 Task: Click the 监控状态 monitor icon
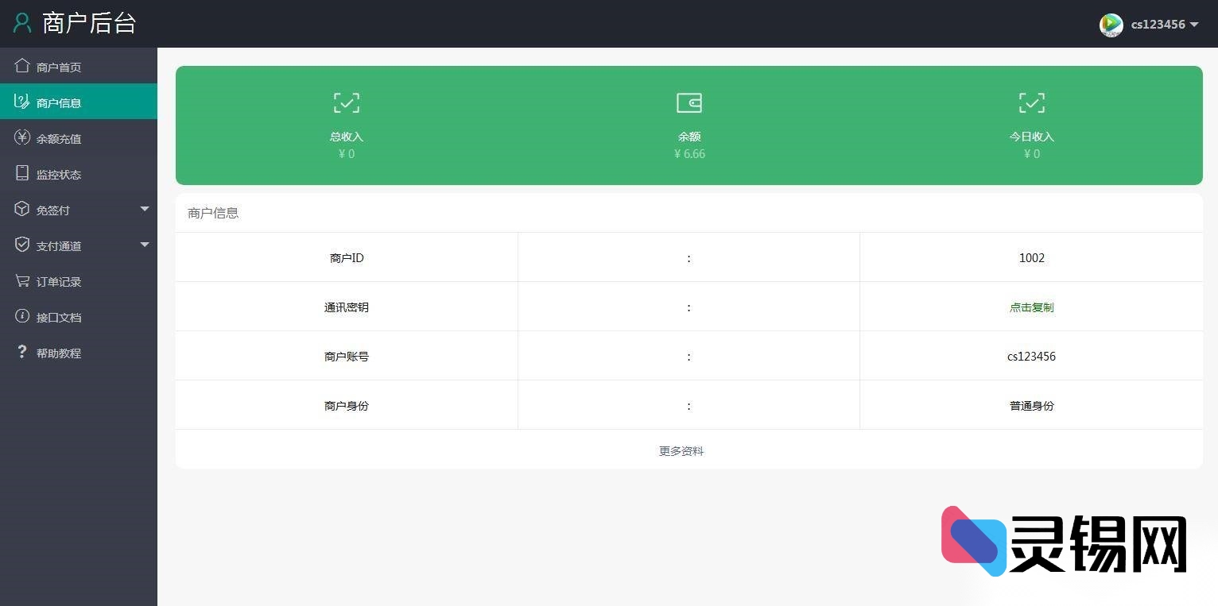click(x=22, y=174)
